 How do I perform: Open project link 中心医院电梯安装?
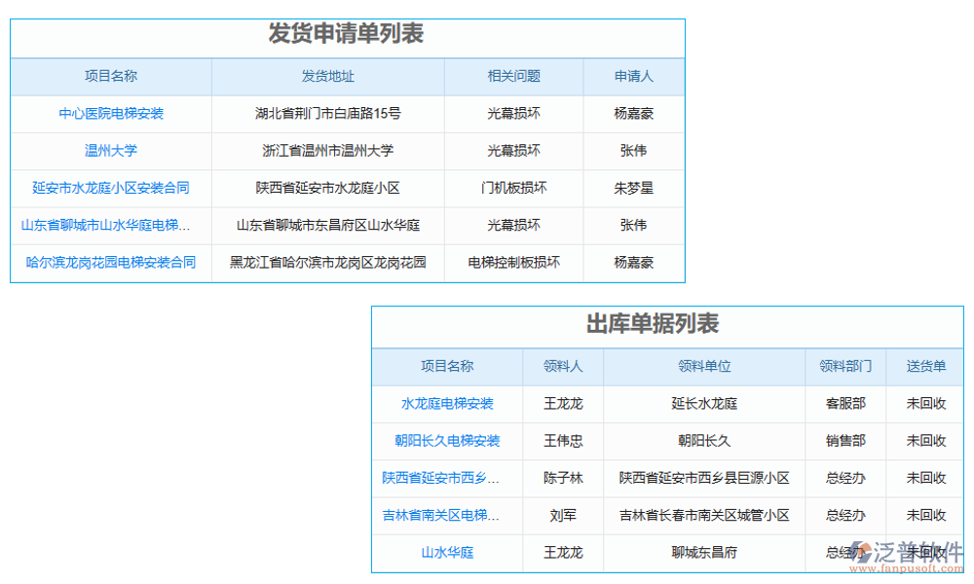click(x=110, y=113)
